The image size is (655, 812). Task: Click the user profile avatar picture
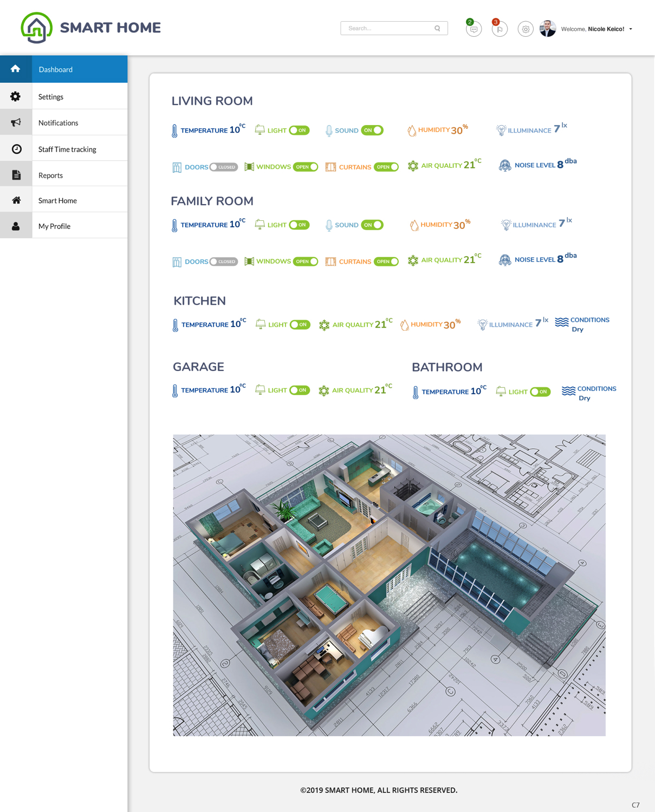[x=548, y=29]
